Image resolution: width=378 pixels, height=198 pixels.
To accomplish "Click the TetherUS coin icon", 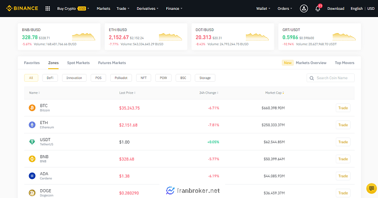I will [32, 142].
